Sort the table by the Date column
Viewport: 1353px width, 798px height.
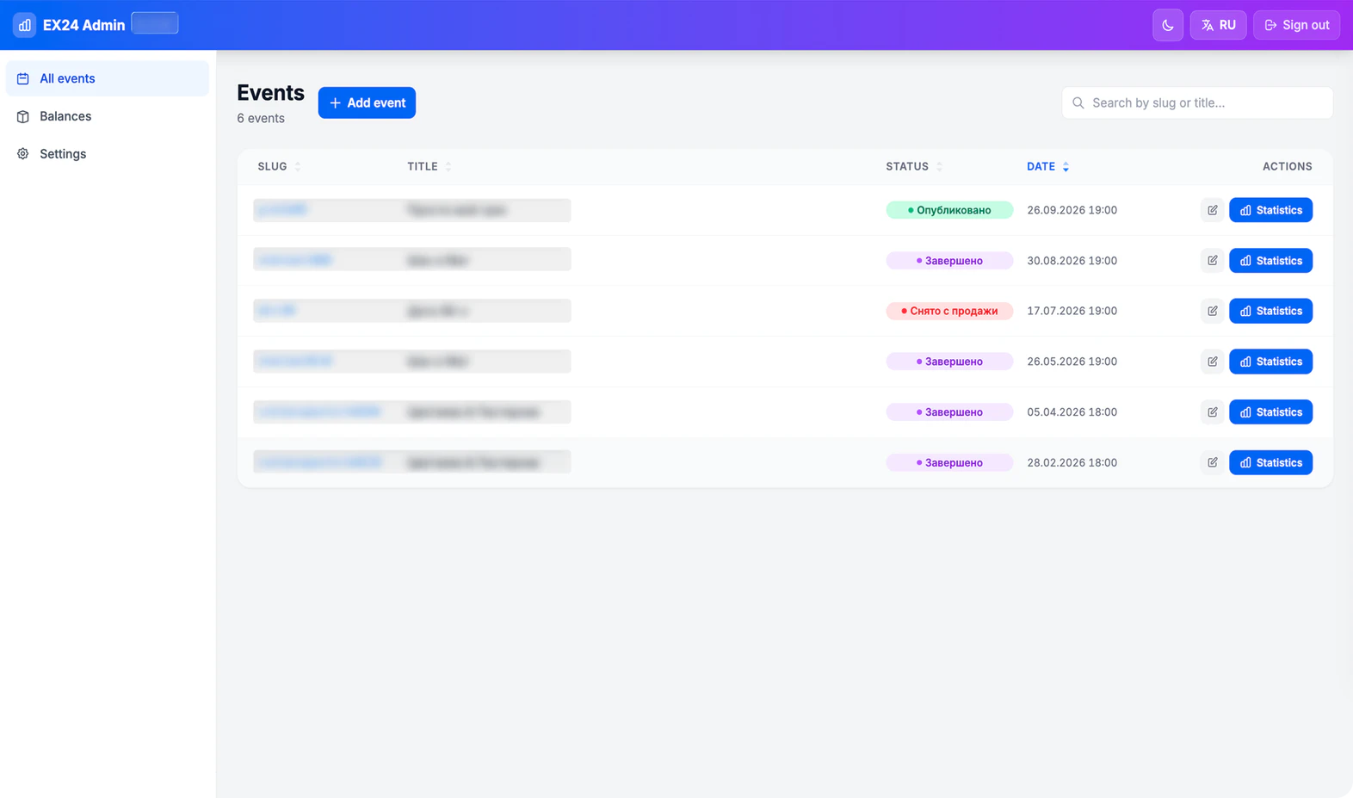(x=1047, y=167)
